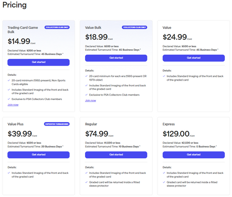Screen dimensions: 232x197
Task: Choose Get started under Value Plus
Action: click(39, 155)
